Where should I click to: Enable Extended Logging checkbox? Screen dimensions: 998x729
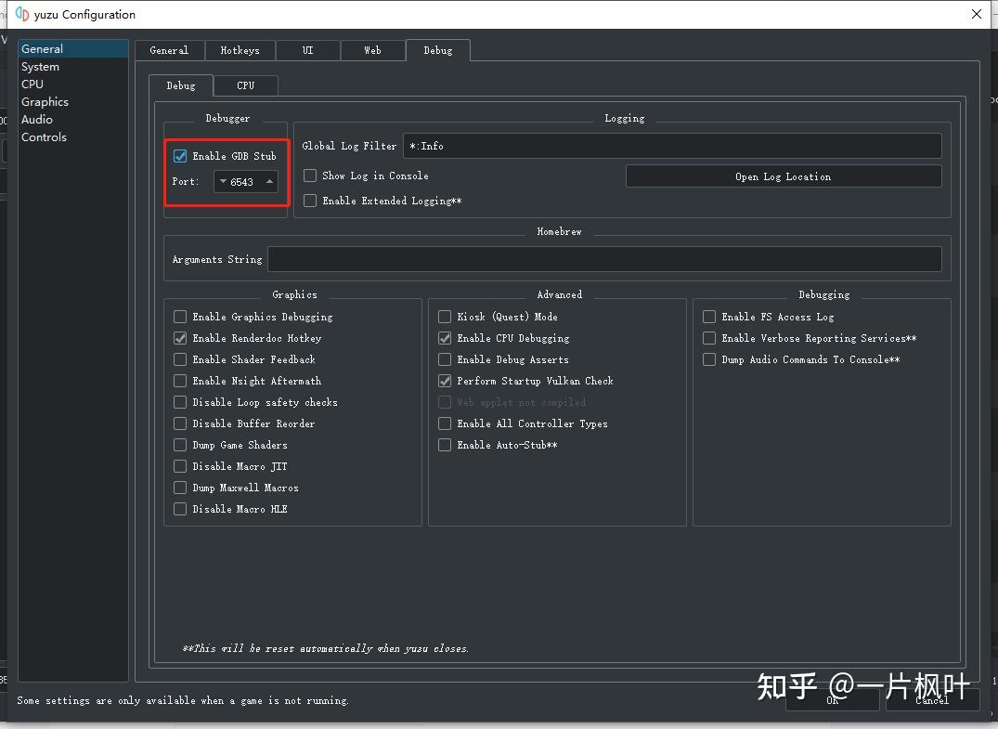point(310,202)
